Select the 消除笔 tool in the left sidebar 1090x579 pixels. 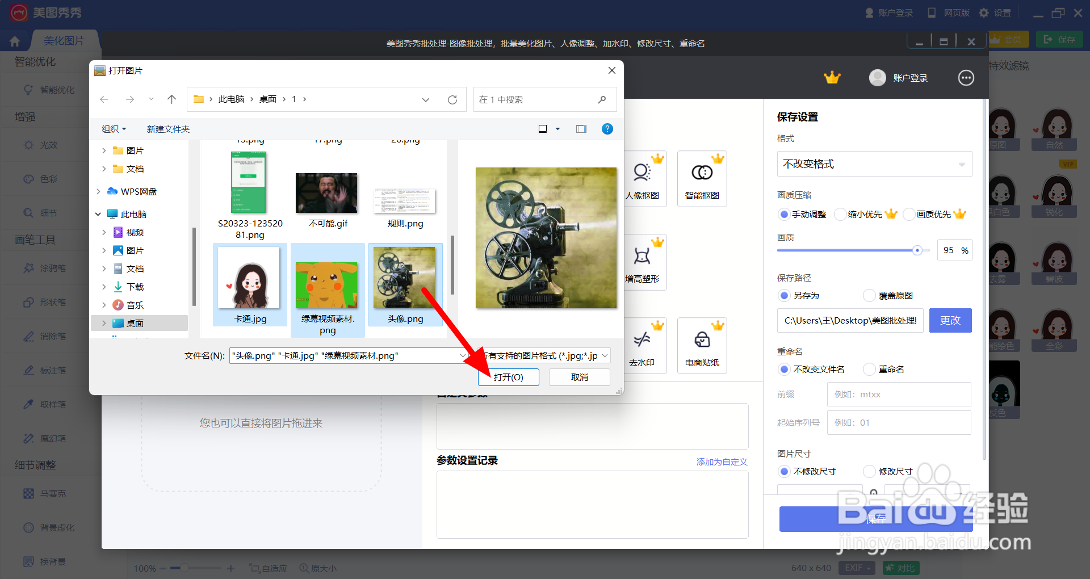tap(45, 336)
